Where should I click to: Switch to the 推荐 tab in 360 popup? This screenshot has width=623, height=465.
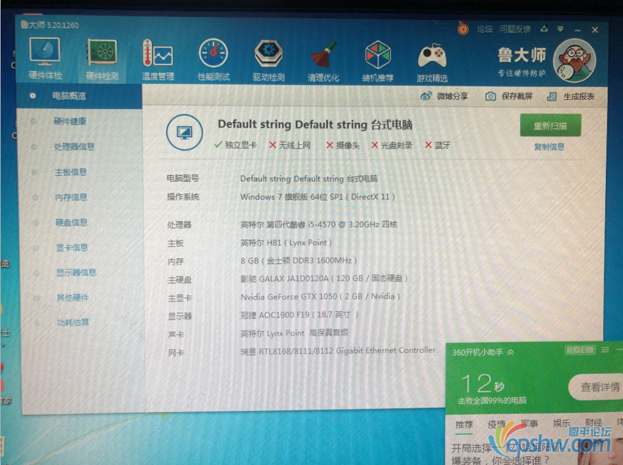point(464,424)
